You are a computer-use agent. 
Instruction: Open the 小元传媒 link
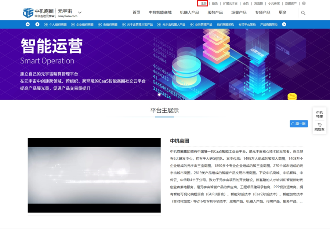(274, 3)
